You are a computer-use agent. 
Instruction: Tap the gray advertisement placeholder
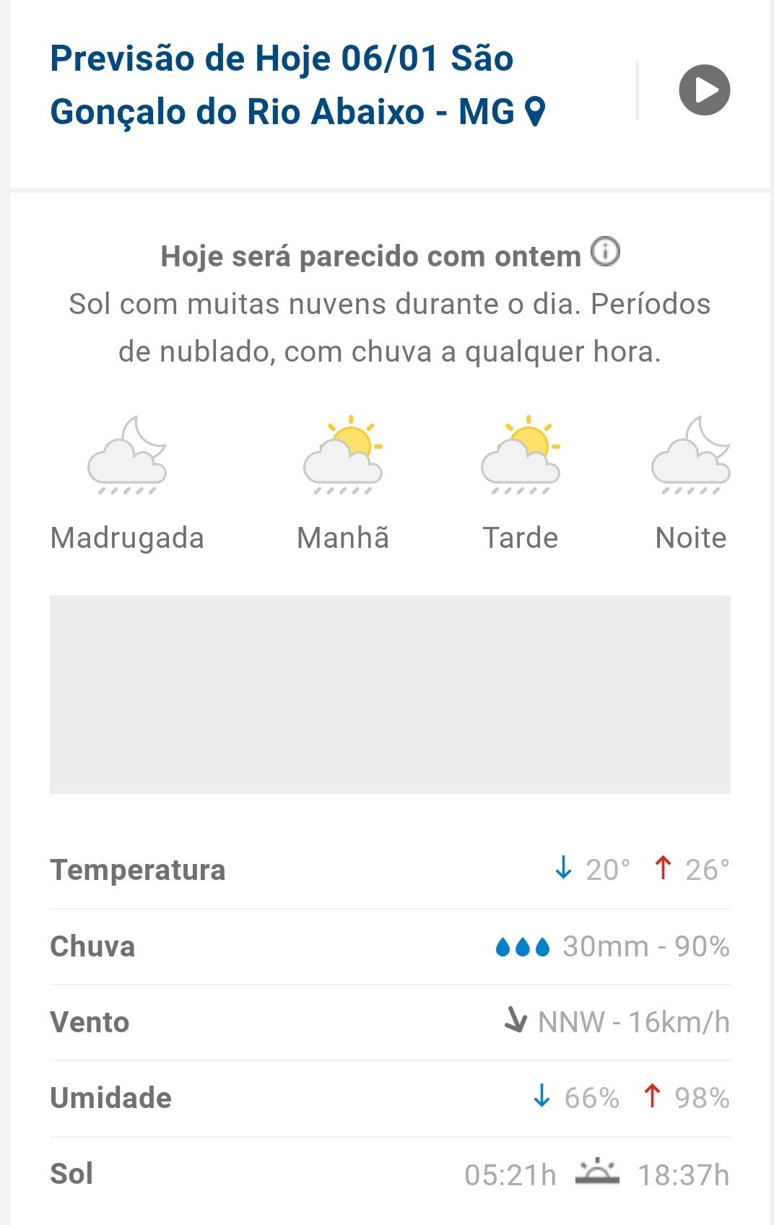(390, 694)
